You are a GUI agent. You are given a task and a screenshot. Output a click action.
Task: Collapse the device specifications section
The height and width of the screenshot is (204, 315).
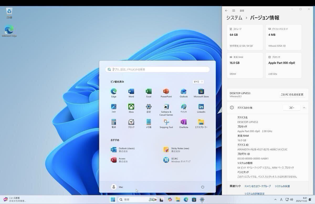point(304,108)
